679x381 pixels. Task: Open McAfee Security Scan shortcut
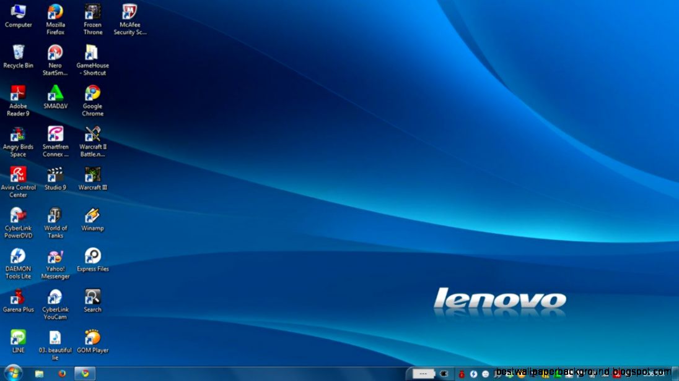(x=130, y=20)
